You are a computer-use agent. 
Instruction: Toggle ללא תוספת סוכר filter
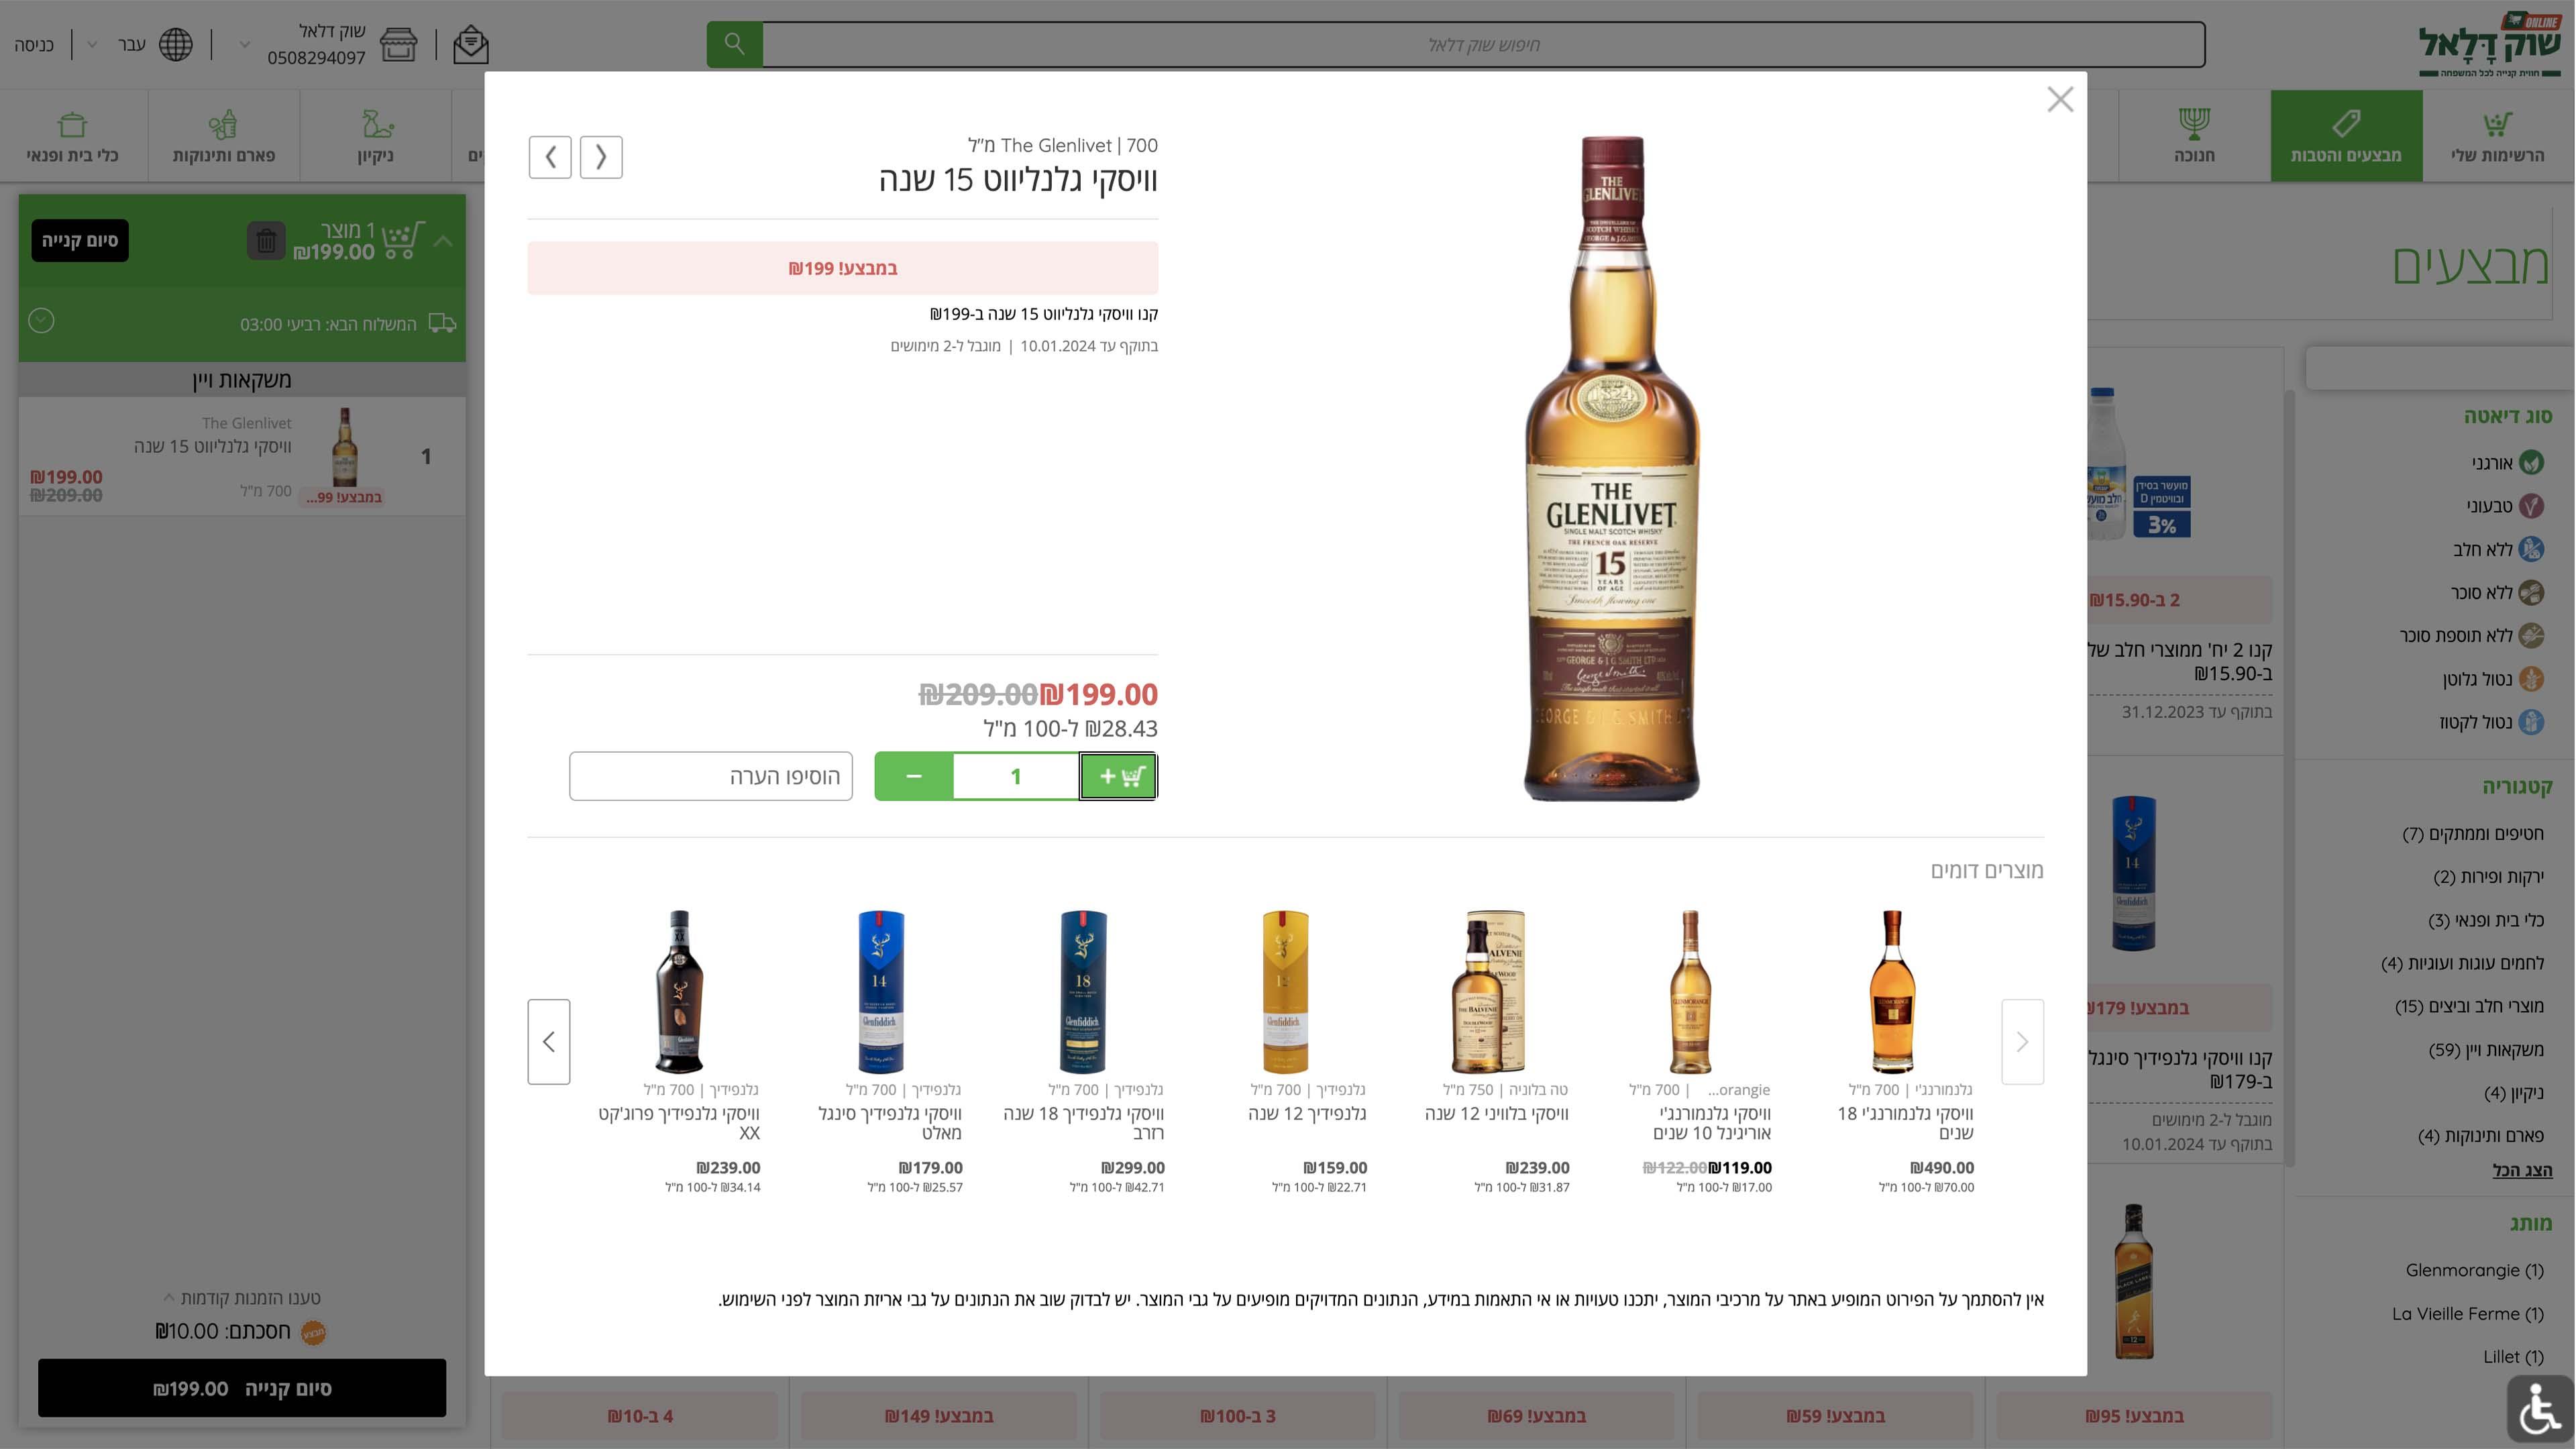(x=2472, y=635)
